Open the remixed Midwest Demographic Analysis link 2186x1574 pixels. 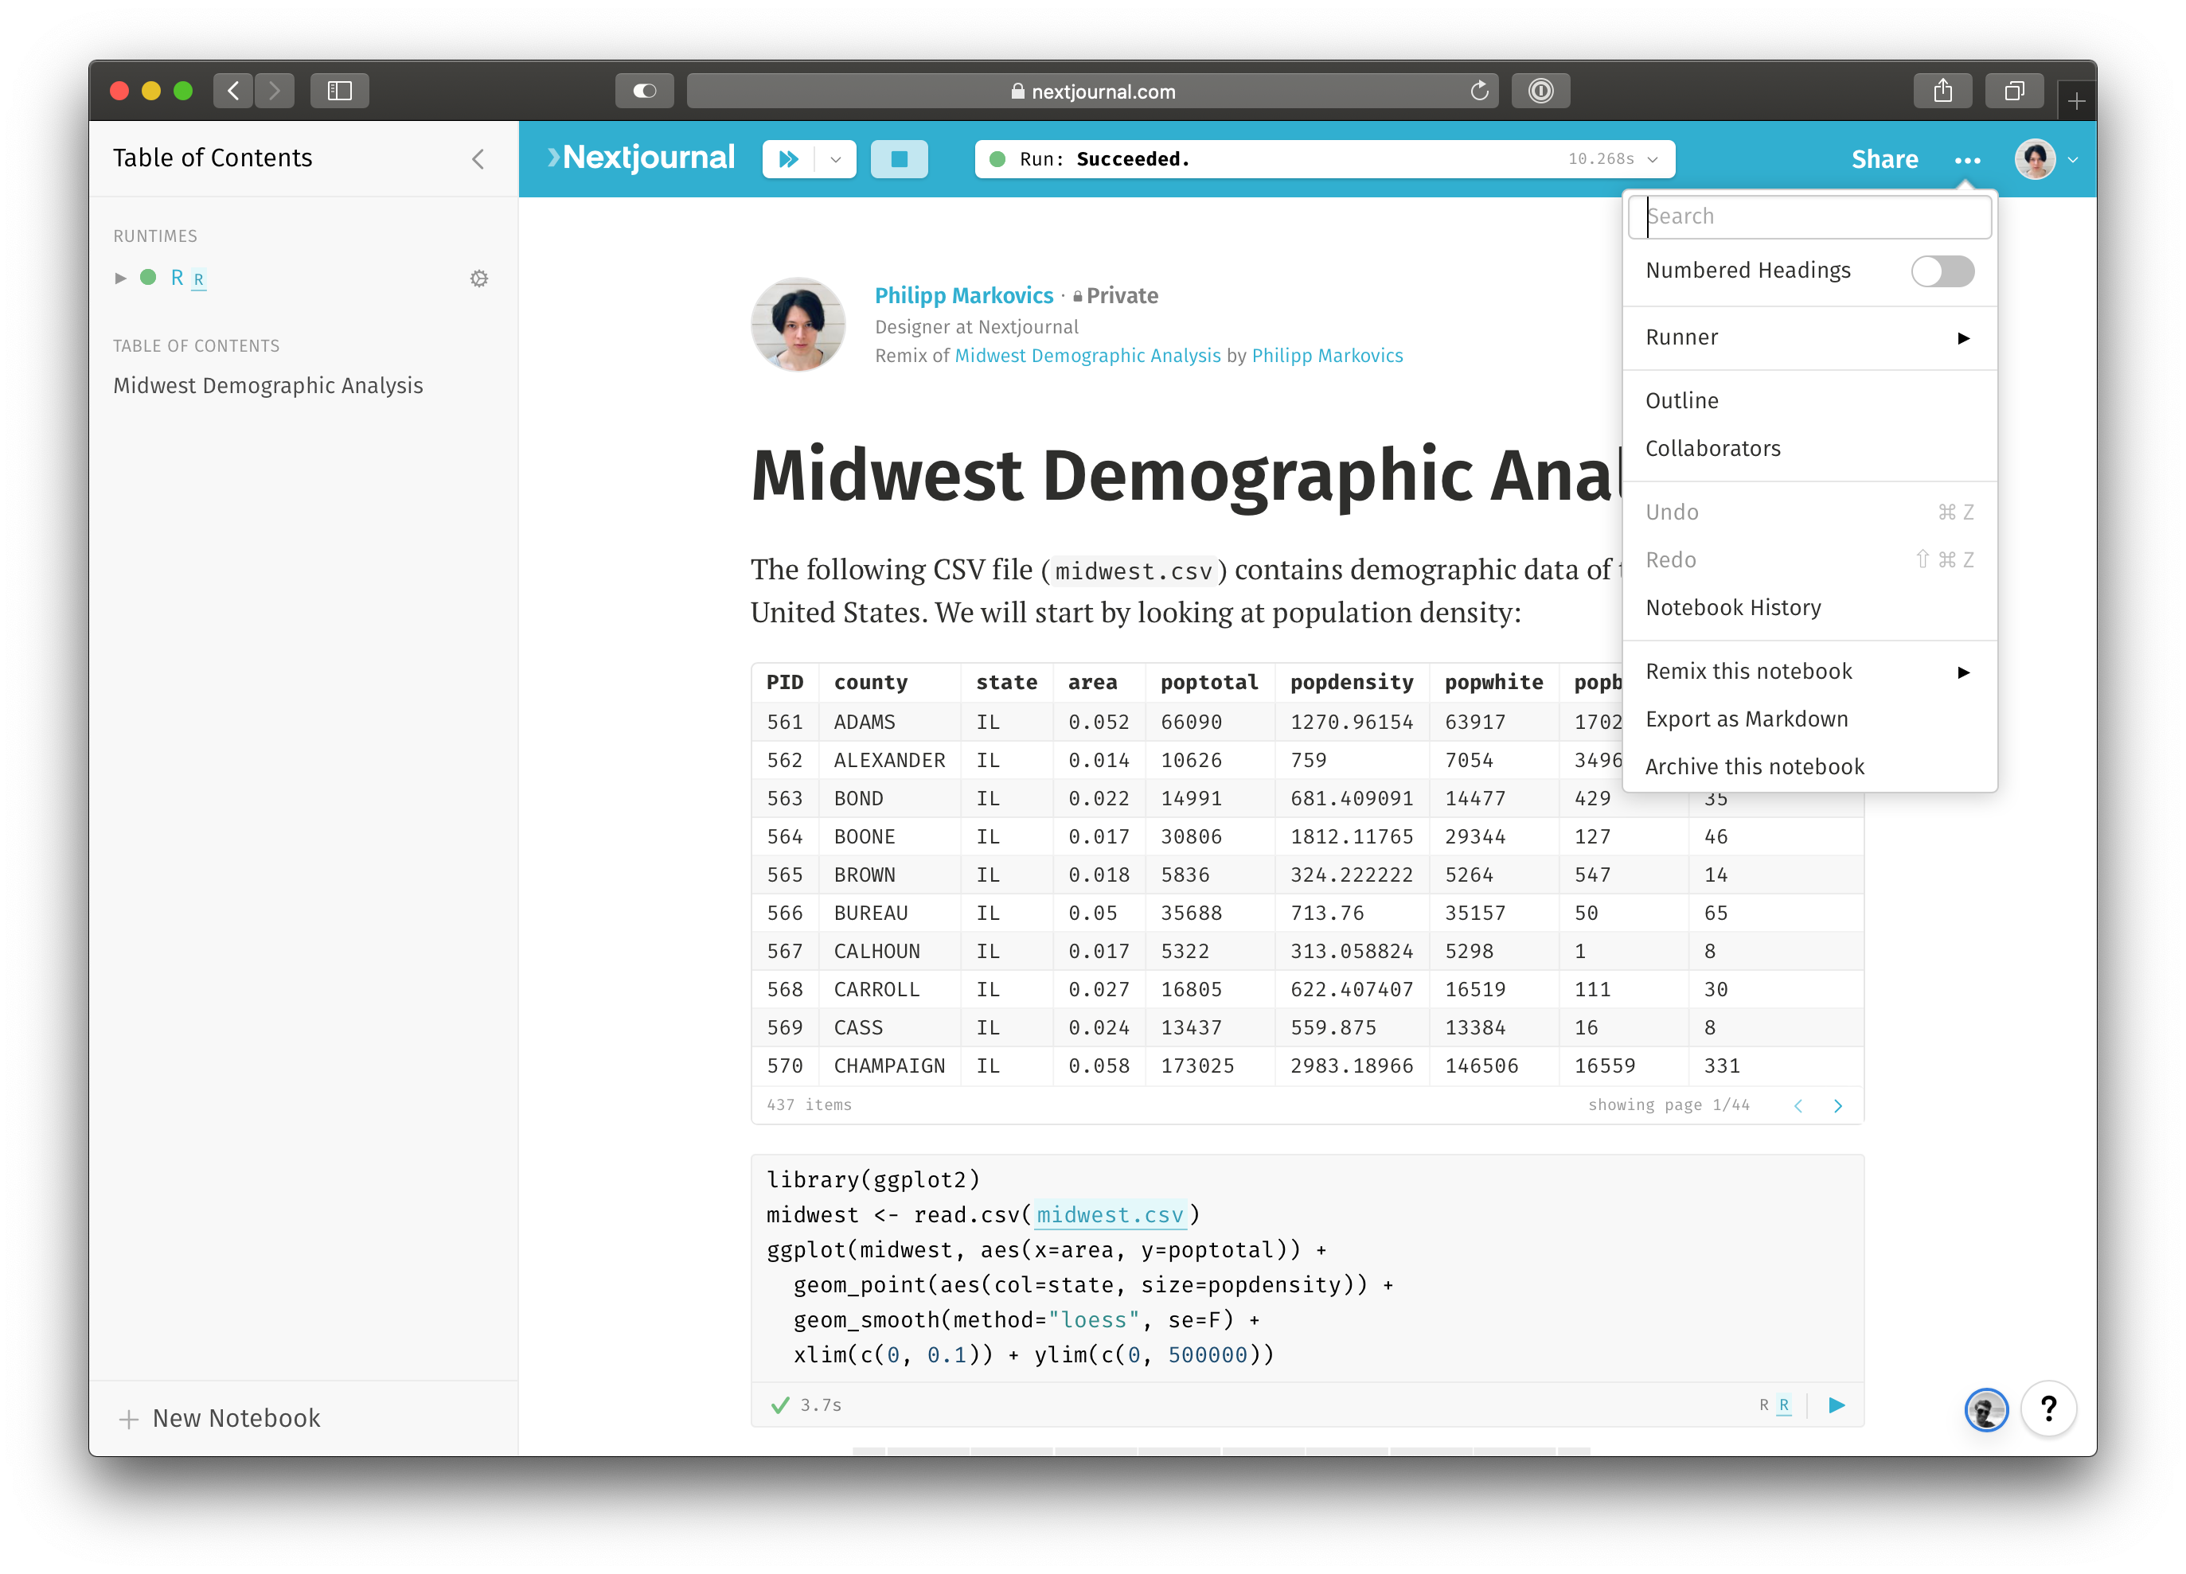pyautogui.click(x=1087, y=356)
